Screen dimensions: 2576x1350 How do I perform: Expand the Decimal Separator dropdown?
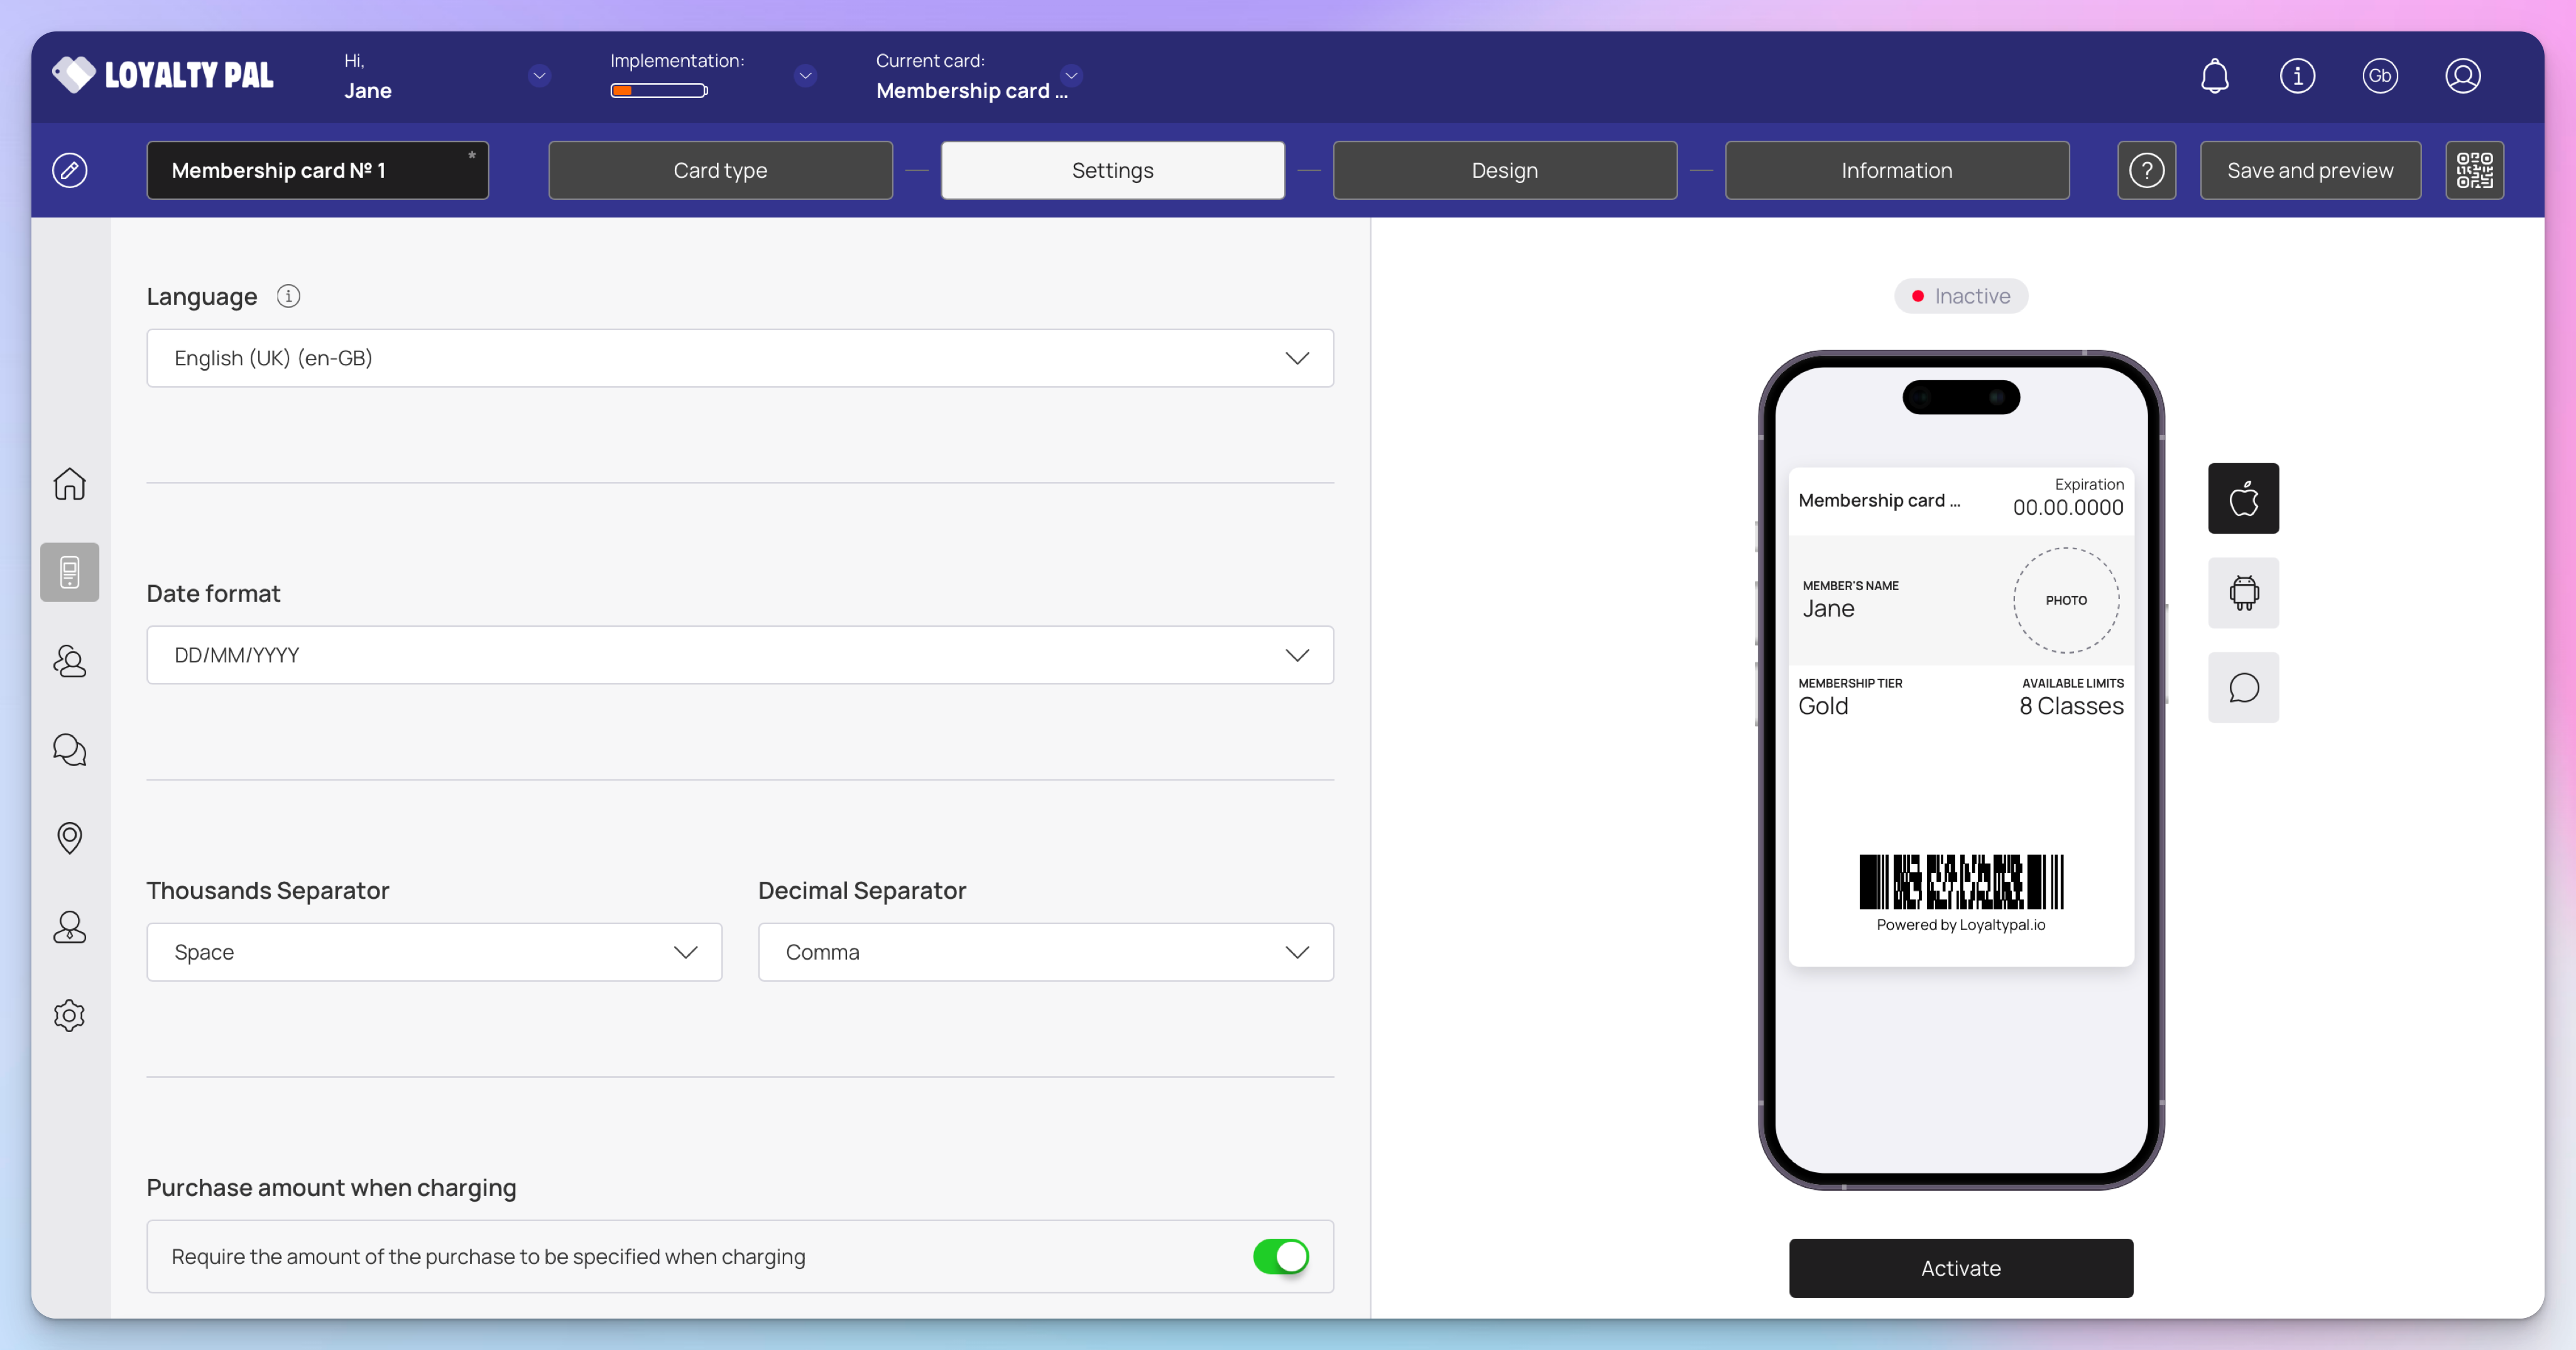pos(1045,952)
